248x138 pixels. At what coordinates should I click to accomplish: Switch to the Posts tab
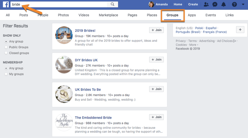[24, 15]
